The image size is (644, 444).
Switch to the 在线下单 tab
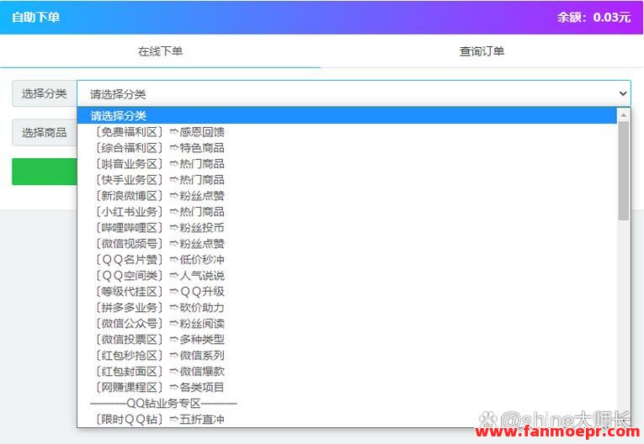coord(160,51)
